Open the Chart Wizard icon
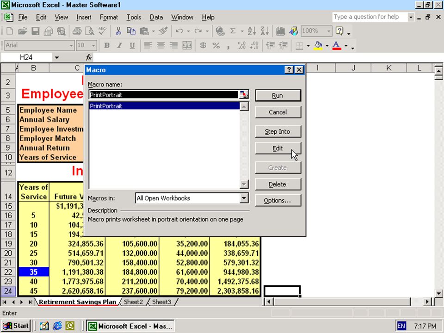 click(280, 31)
